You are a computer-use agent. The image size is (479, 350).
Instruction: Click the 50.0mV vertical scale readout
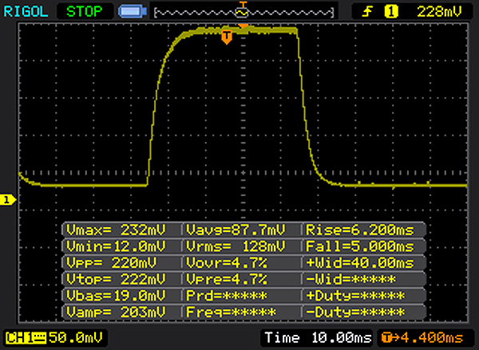tap(75, 338)
